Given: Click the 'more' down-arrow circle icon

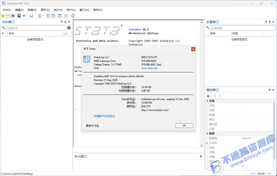Looking at the screenshot, I should [x=66, y=16].
